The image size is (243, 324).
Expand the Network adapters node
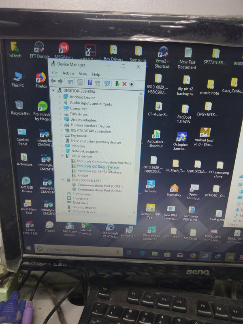click(x=62, y=151)
